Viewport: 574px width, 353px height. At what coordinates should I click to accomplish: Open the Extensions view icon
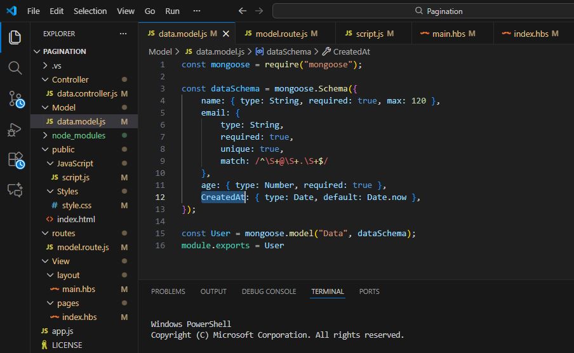15,159
